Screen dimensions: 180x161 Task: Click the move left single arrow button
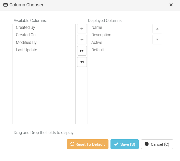82,40
